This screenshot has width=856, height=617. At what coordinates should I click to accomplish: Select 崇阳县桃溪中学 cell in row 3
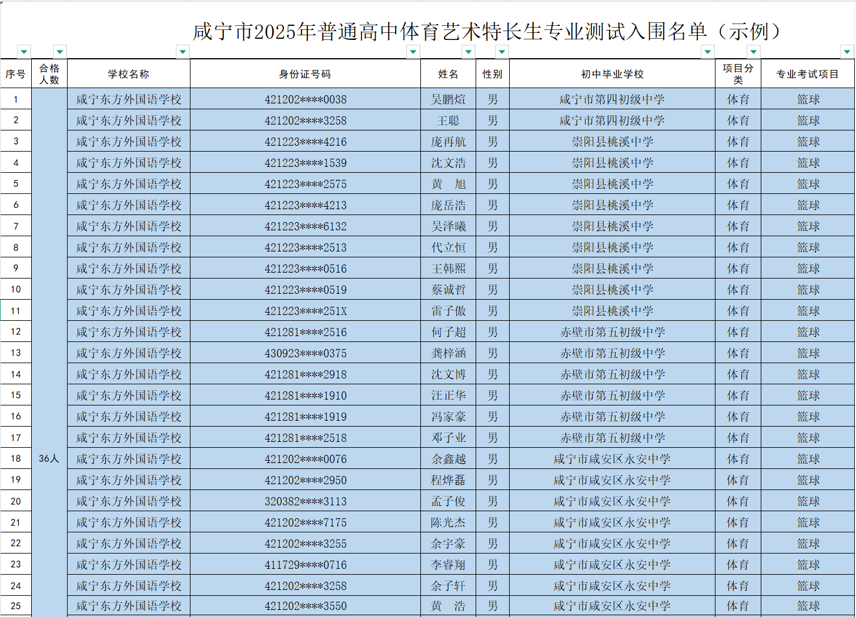pyautogui.click(x=612, y=142)
